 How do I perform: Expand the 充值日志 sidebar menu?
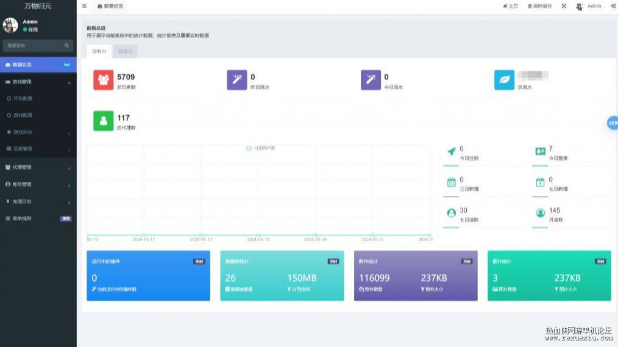[38, 201]
